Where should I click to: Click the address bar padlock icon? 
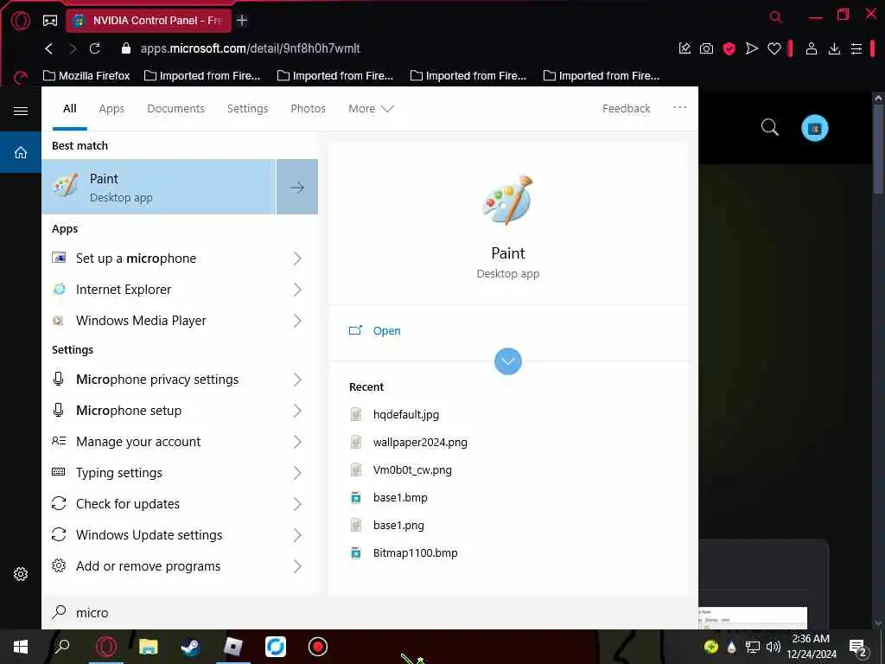pyautogui.click(x=126, y=48)
